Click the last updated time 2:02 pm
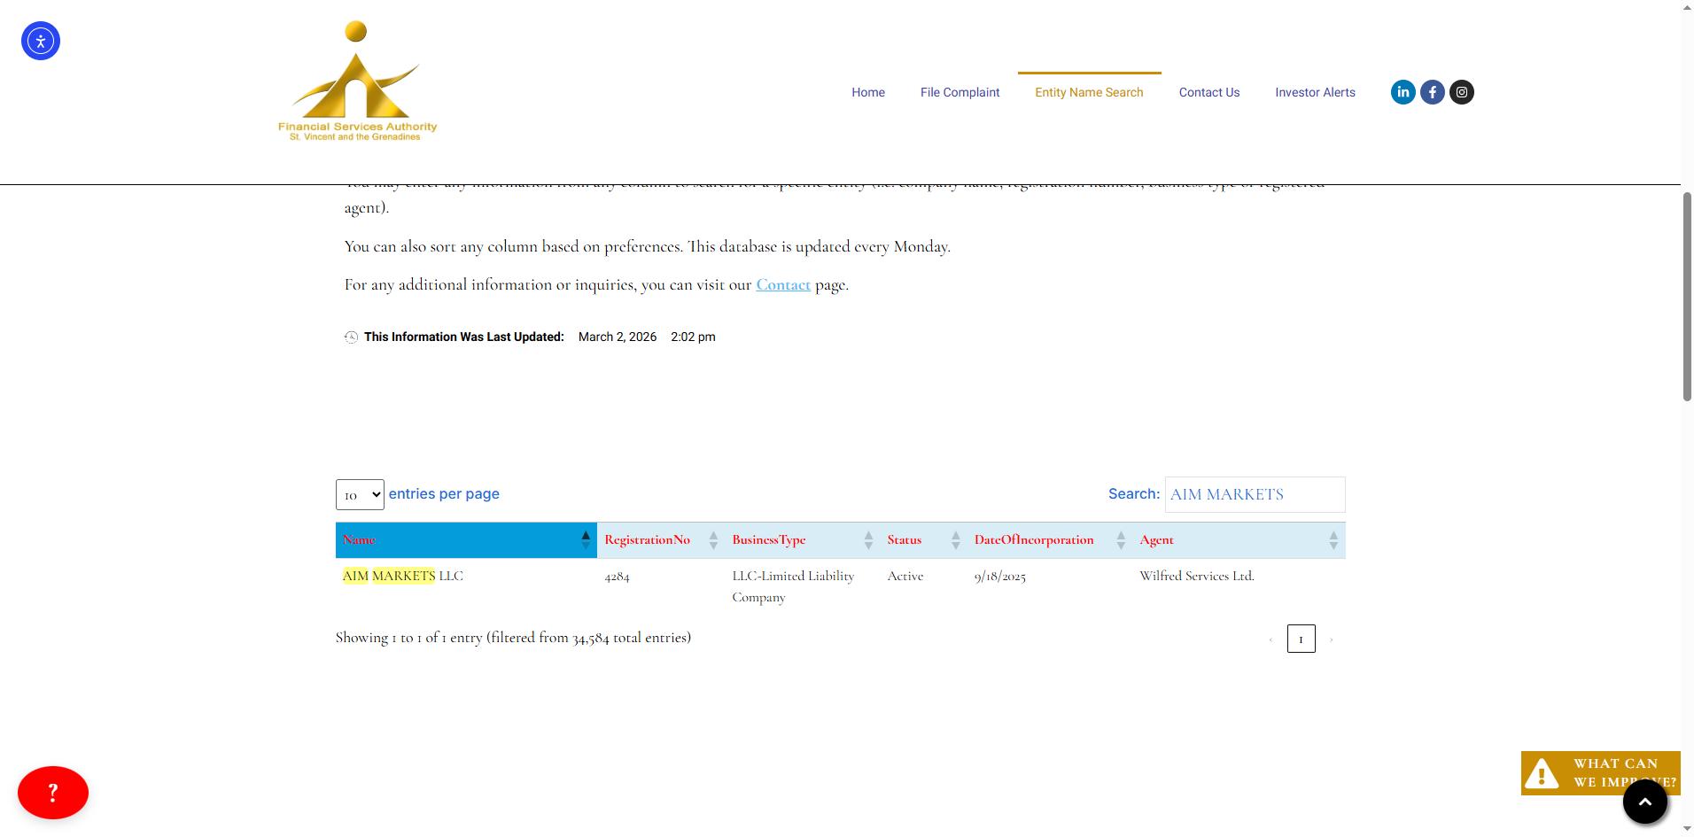Image resolution: width=1694 pixels, height=837 pixels. tap(693, 337)
